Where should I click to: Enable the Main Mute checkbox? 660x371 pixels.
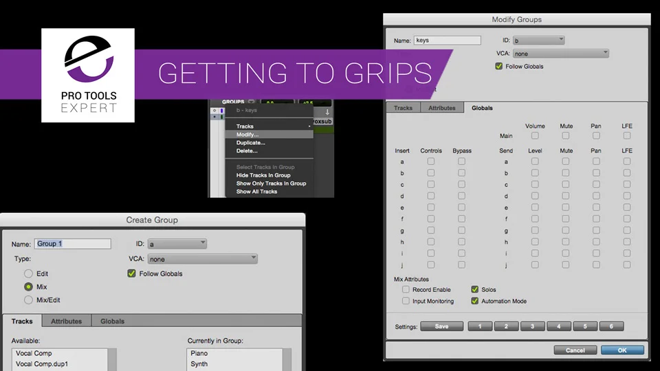click(x=565, y=135)
